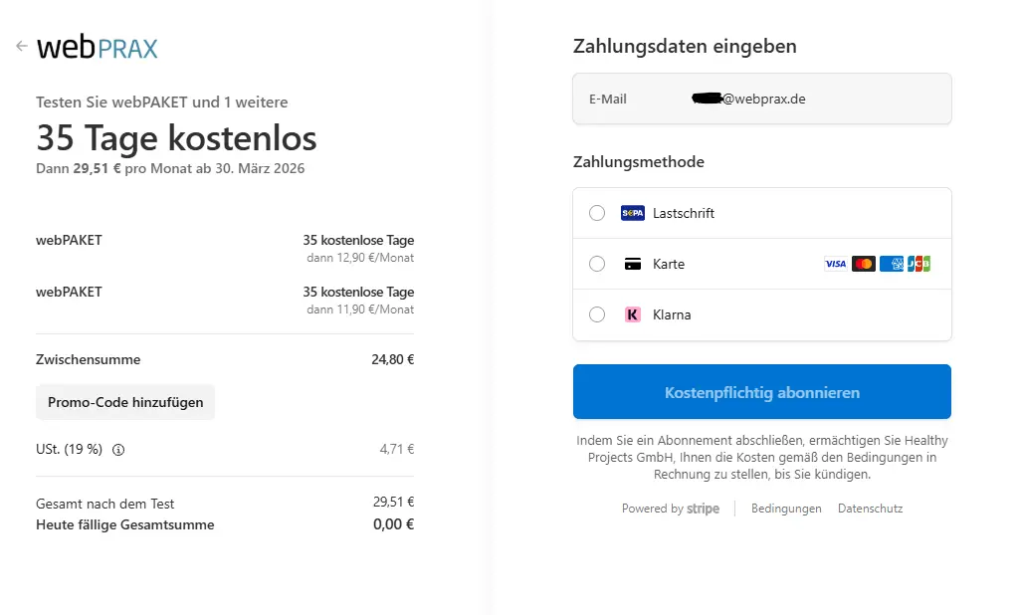This screenshot has height=615, width=1019.
Task: Select the Karte radio button
Action: [597, 264]
